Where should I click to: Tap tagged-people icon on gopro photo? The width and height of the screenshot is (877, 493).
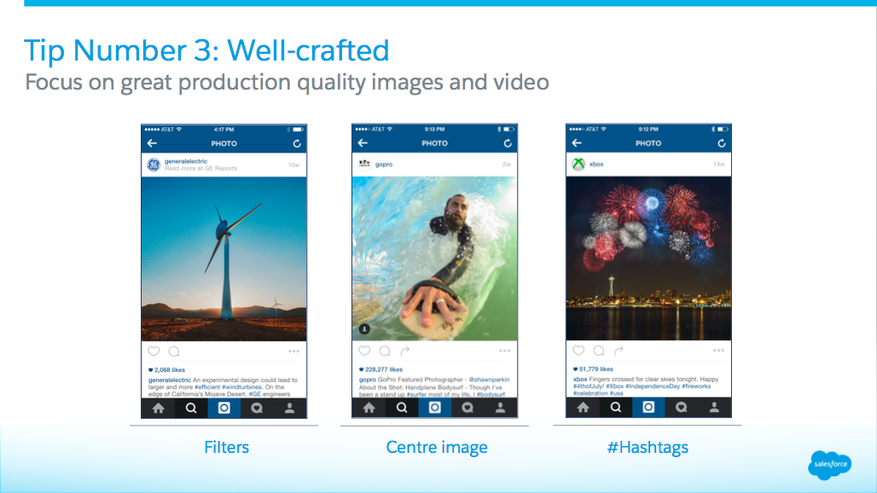[364, 328]
